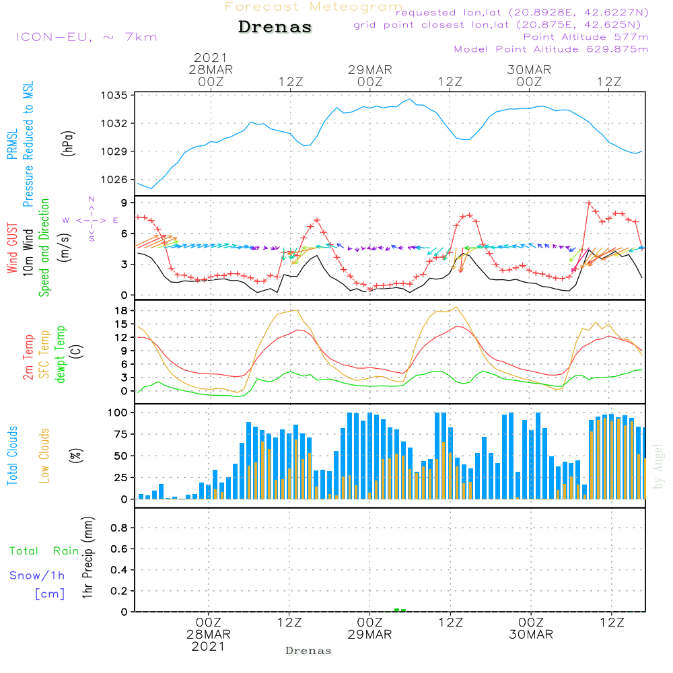Click the '18' temperature tick value
Viewport: 673px width, 673px height.
pos(121,311)
